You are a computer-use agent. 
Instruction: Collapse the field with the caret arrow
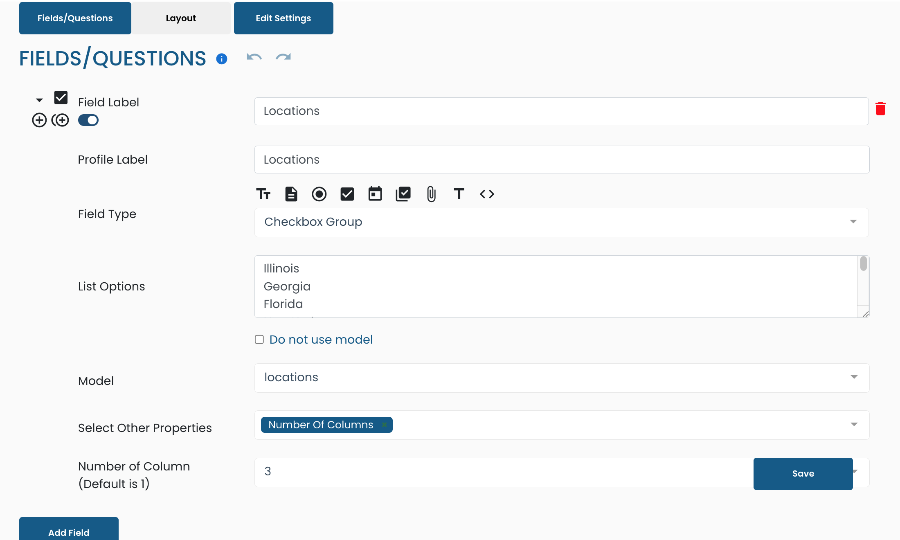click(39, 100)
